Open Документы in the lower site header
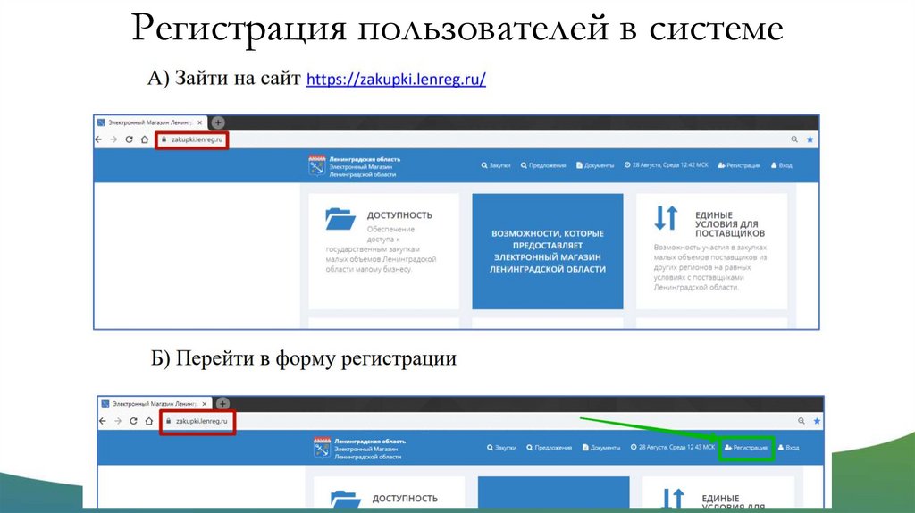The height and width of the screenshot is (513, 915). pos(601,448)
